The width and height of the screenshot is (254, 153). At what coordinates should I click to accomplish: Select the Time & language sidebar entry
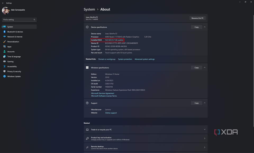click(19, 57)
